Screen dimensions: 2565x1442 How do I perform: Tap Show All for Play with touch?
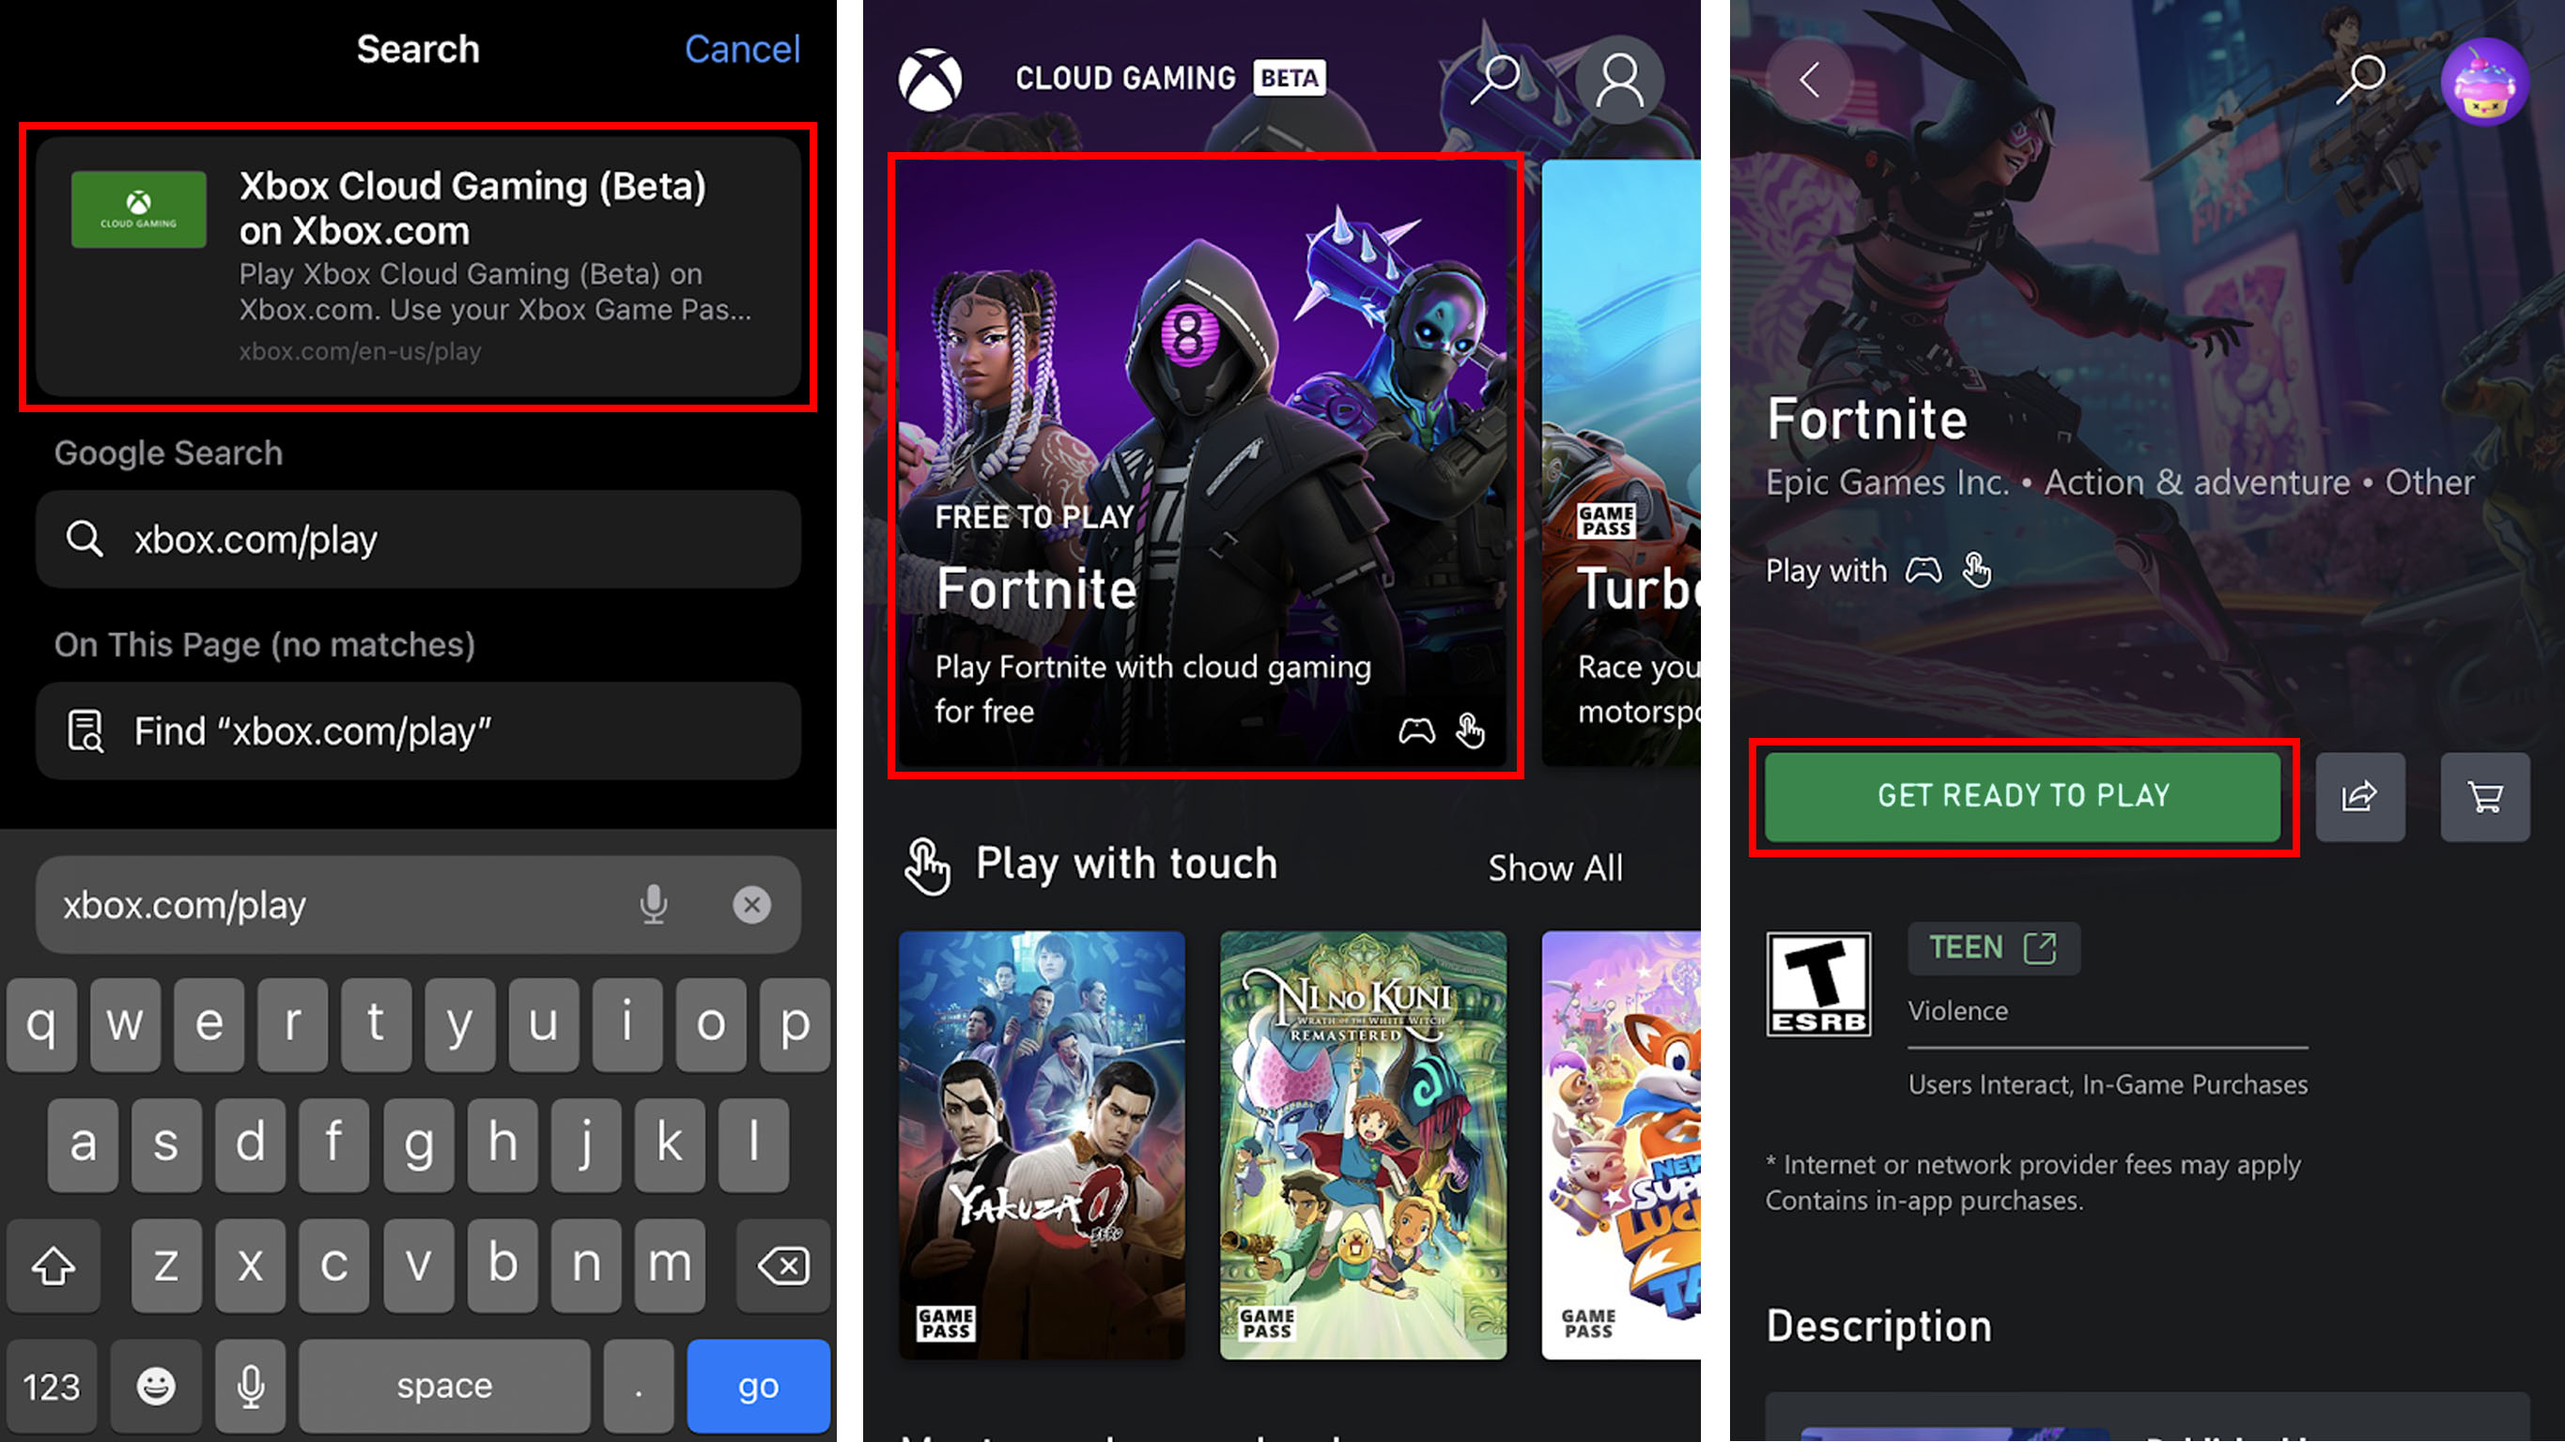click(1555, 867)
